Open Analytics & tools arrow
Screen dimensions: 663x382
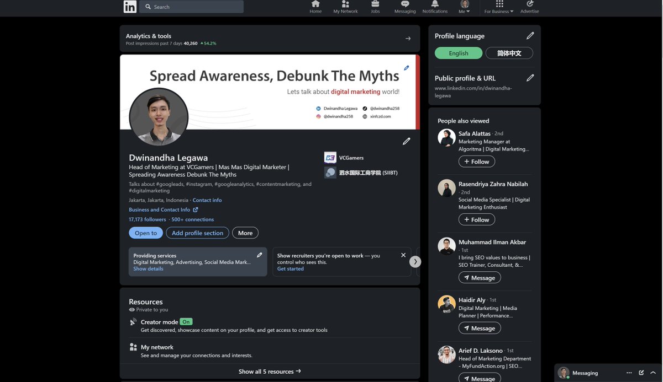point(408,39)
